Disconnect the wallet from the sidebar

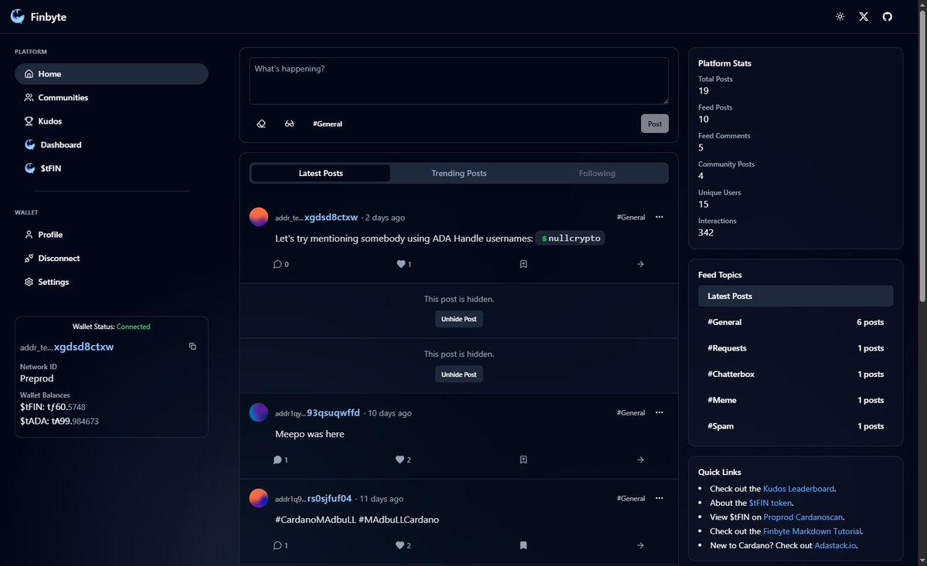tap(111, 259)
